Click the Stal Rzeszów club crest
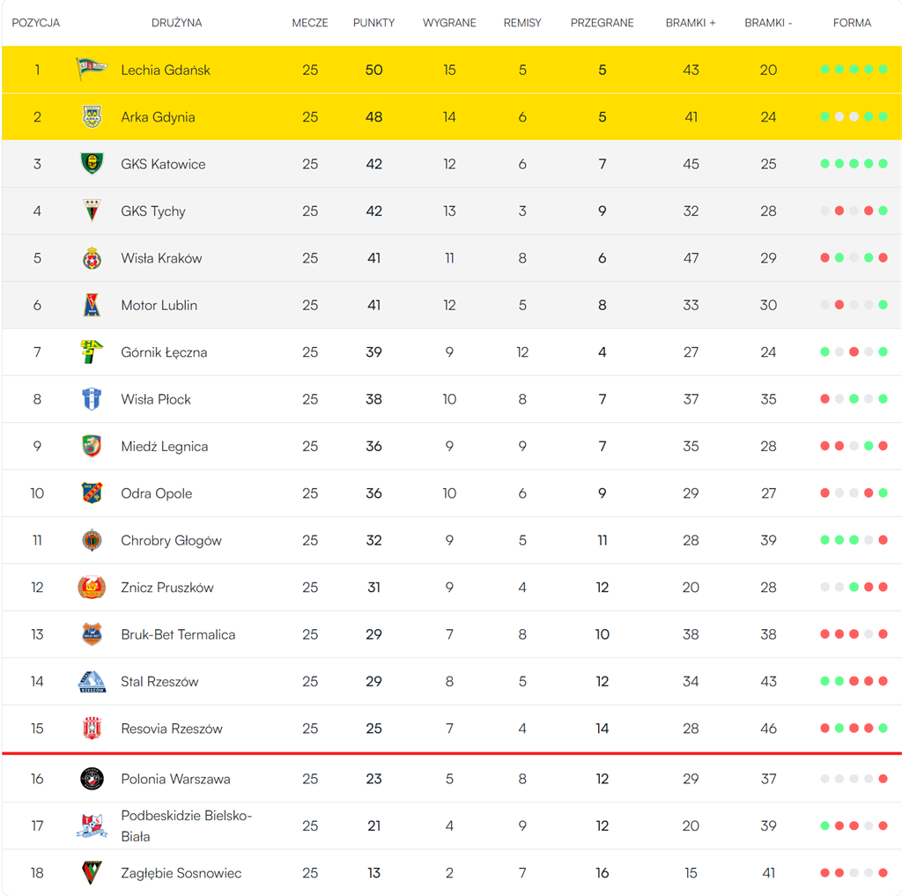This screenshot has height=896, width=902. pyautogui.click(x=92, y=682)
